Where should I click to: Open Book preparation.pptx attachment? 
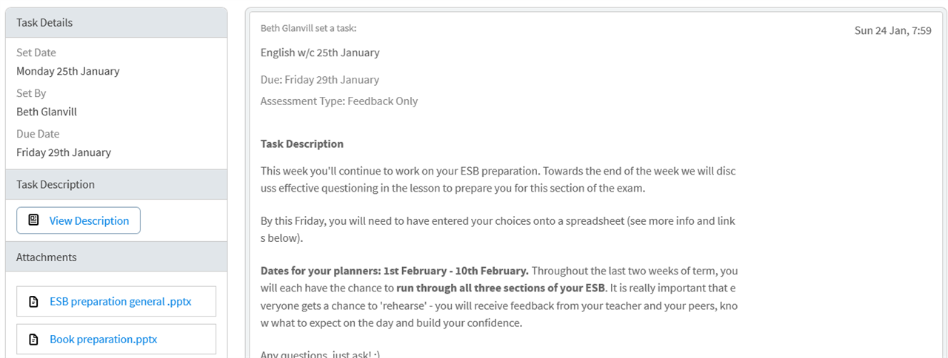click(x=116, y=340)
